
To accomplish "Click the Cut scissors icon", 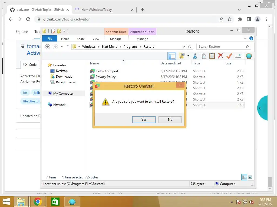I will pyautogui.click(x=195, y=56).
